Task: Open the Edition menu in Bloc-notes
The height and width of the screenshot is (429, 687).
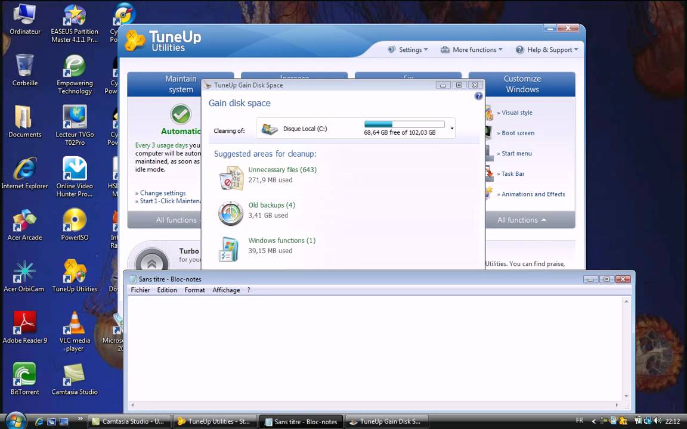Action: 167,290
